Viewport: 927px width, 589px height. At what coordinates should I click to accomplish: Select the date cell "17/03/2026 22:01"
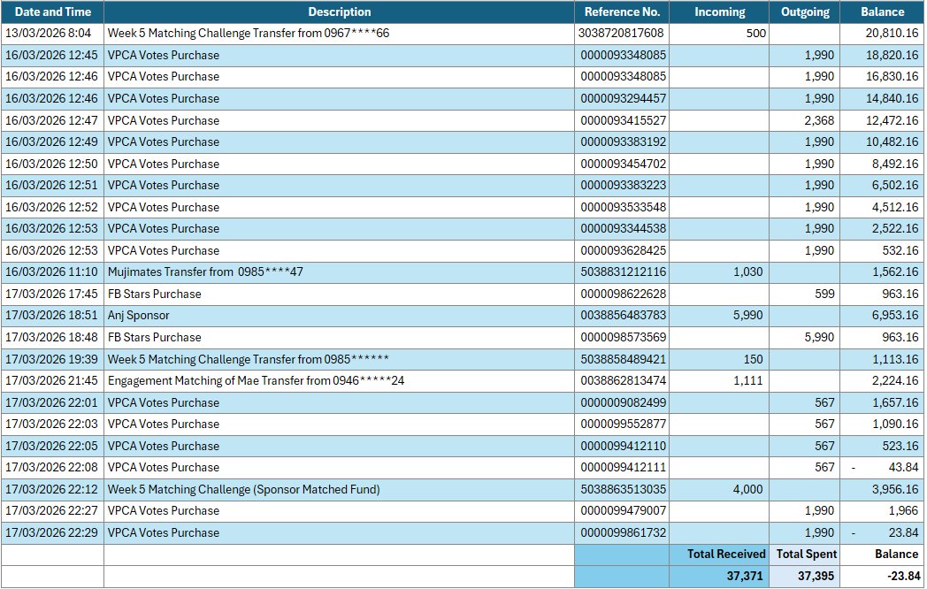(52, 402)
